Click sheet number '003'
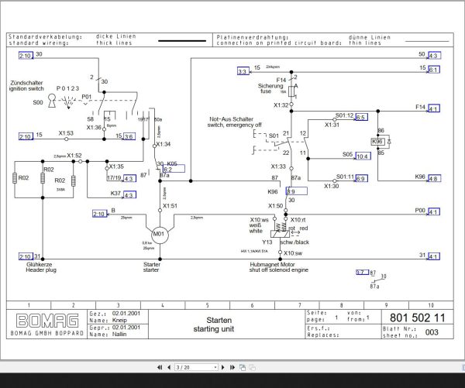 point(432,332)
